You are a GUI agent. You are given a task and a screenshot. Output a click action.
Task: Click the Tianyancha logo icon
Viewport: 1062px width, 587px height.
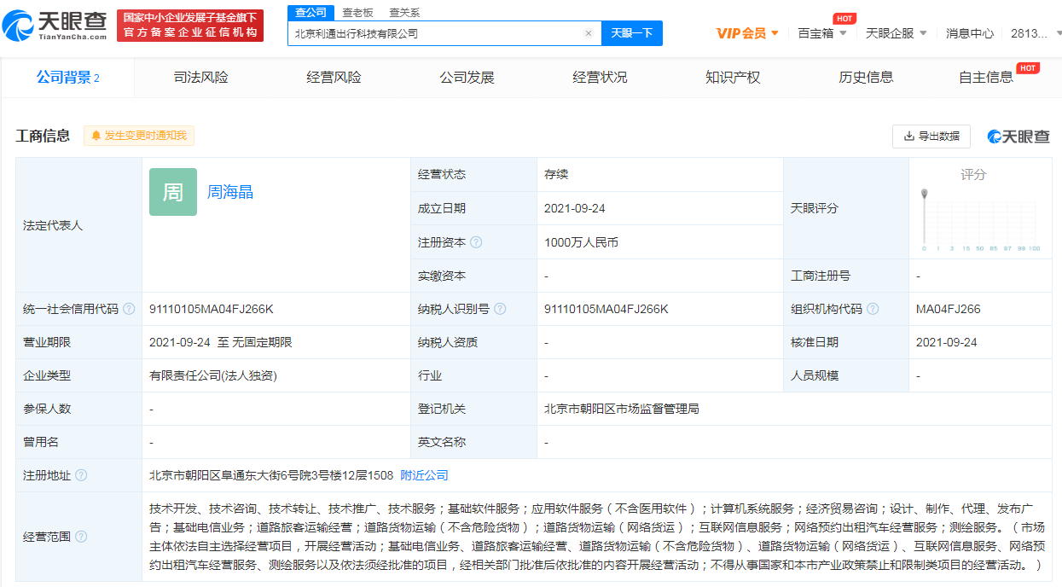click(19, 22)
